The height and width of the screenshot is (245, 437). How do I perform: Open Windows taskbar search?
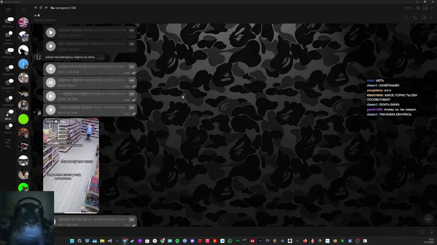click(80, 241)
